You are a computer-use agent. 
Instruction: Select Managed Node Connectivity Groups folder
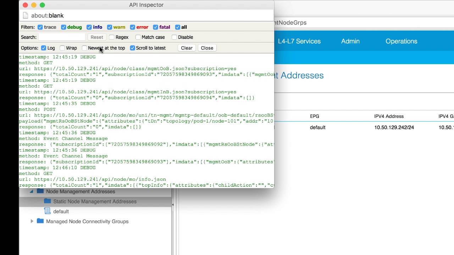(x=87, y=221)
